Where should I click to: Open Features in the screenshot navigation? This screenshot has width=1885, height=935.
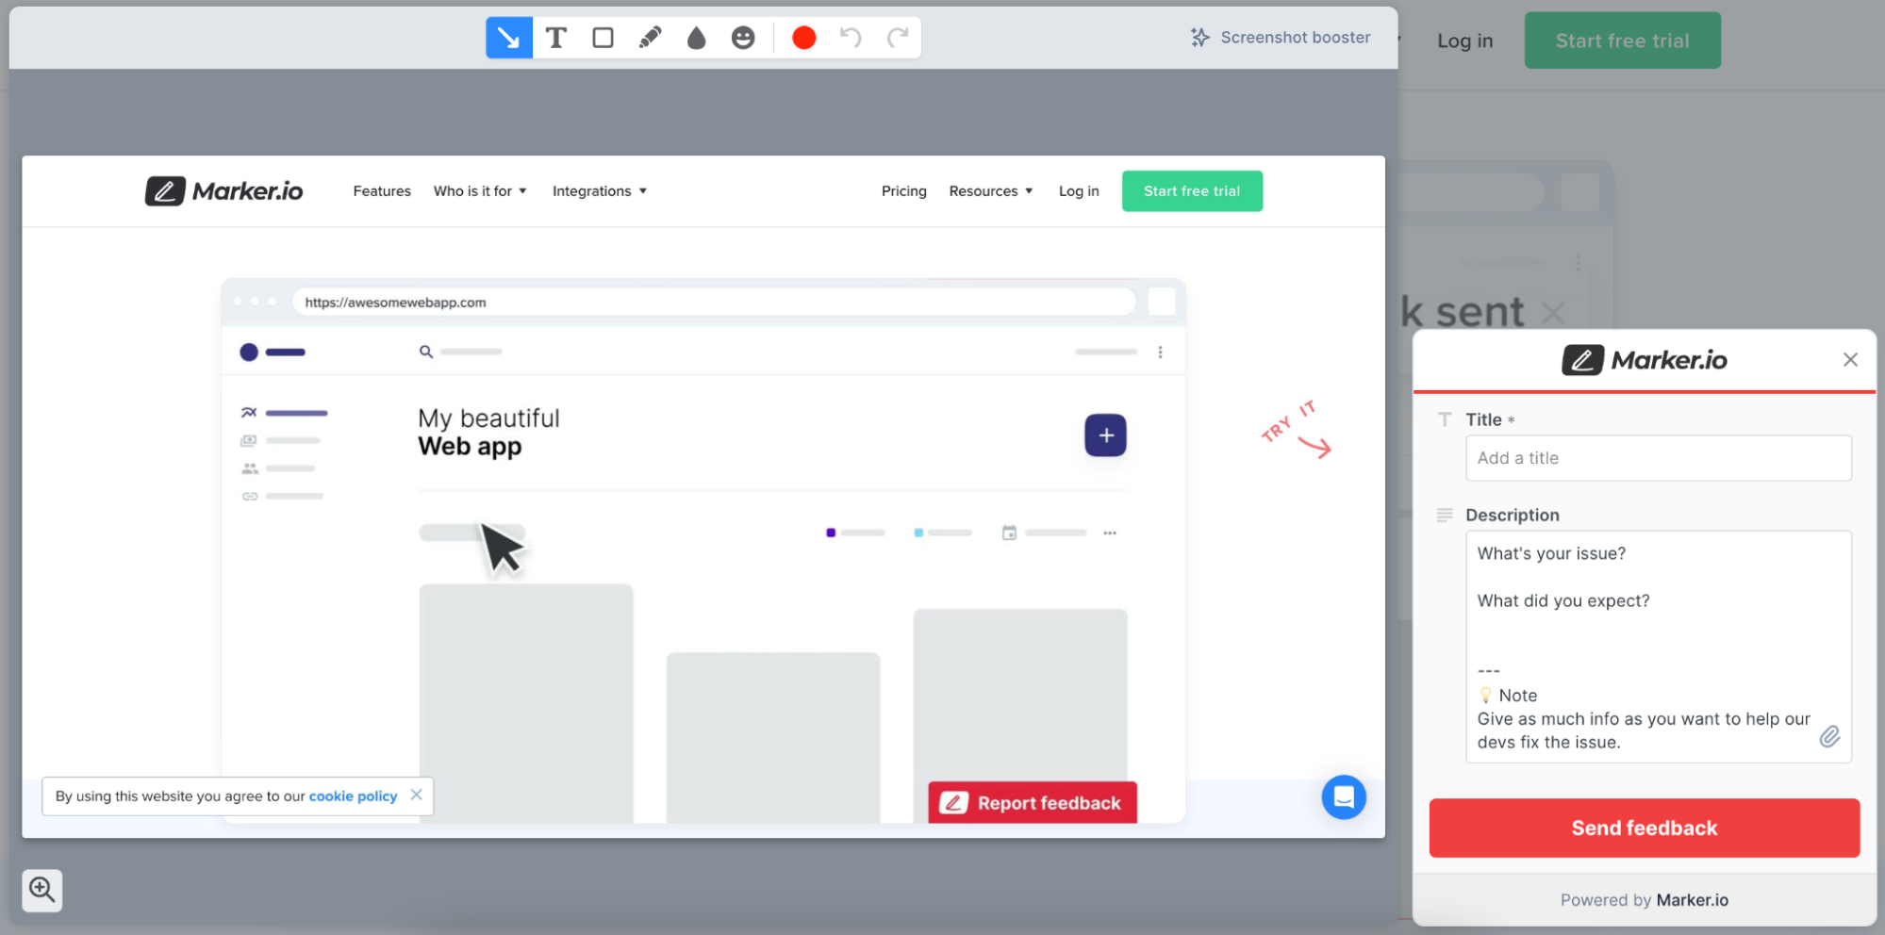(x=382, y=191)
